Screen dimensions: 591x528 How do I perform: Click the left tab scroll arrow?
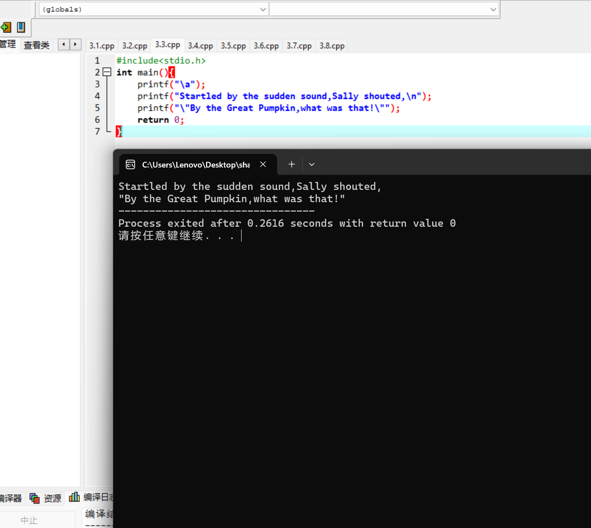point(64,44)
